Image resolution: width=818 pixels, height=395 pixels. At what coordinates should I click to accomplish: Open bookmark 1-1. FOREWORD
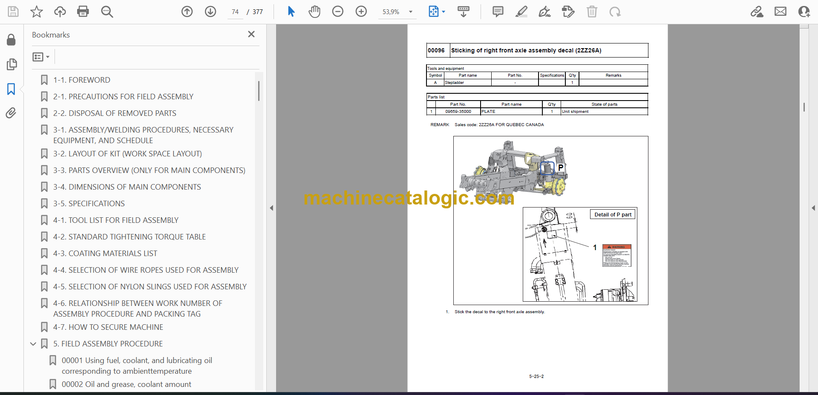pos(81,80)
